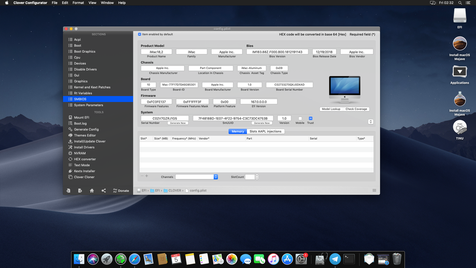Switch to the Memory tab
The width and height of the screenshot is (476, 268).
tap(238, 131)
